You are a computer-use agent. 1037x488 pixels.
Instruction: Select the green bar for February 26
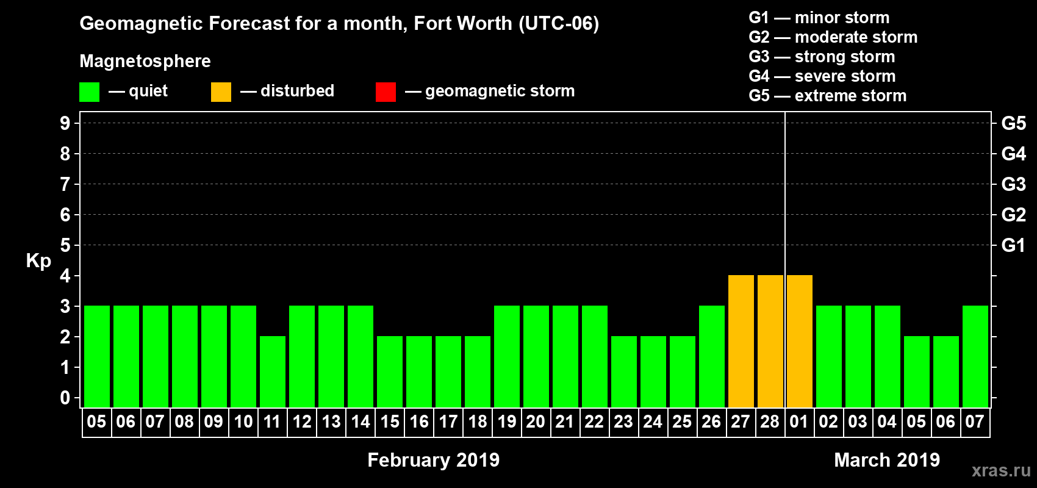[712, 357]
